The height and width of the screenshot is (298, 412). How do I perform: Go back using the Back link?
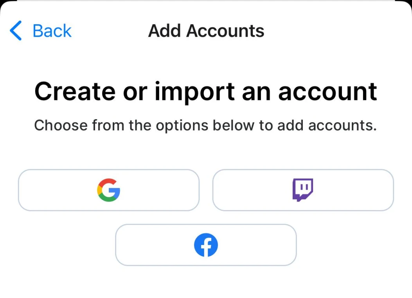click(x=41, y=31)
